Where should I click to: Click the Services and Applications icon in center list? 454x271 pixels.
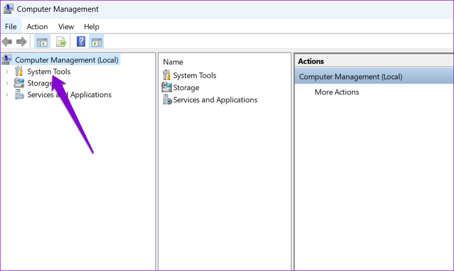pyautogui.click(x=167, y=100)
